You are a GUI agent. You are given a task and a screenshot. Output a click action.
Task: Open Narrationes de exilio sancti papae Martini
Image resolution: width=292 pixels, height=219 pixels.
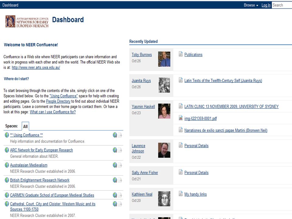click(226, 130)
